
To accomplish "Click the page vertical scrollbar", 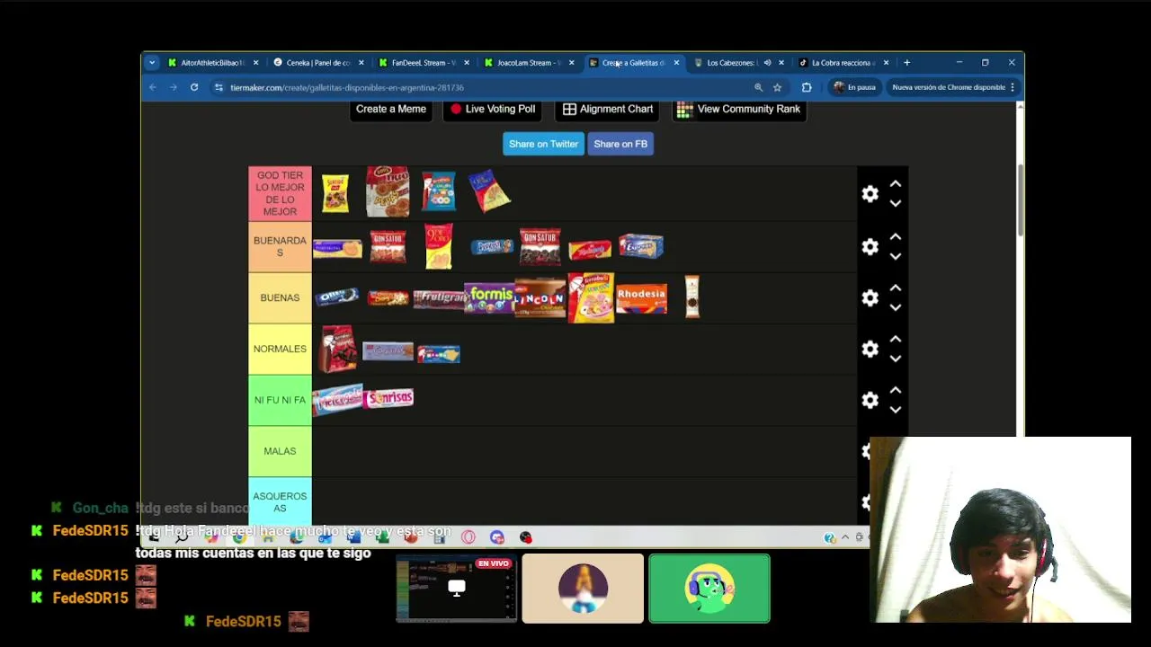I will (x=1020, y=201).
